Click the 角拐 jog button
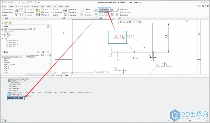Image resolution: width=210 pixels, height=123 pixels. click(x=87, y=9)
